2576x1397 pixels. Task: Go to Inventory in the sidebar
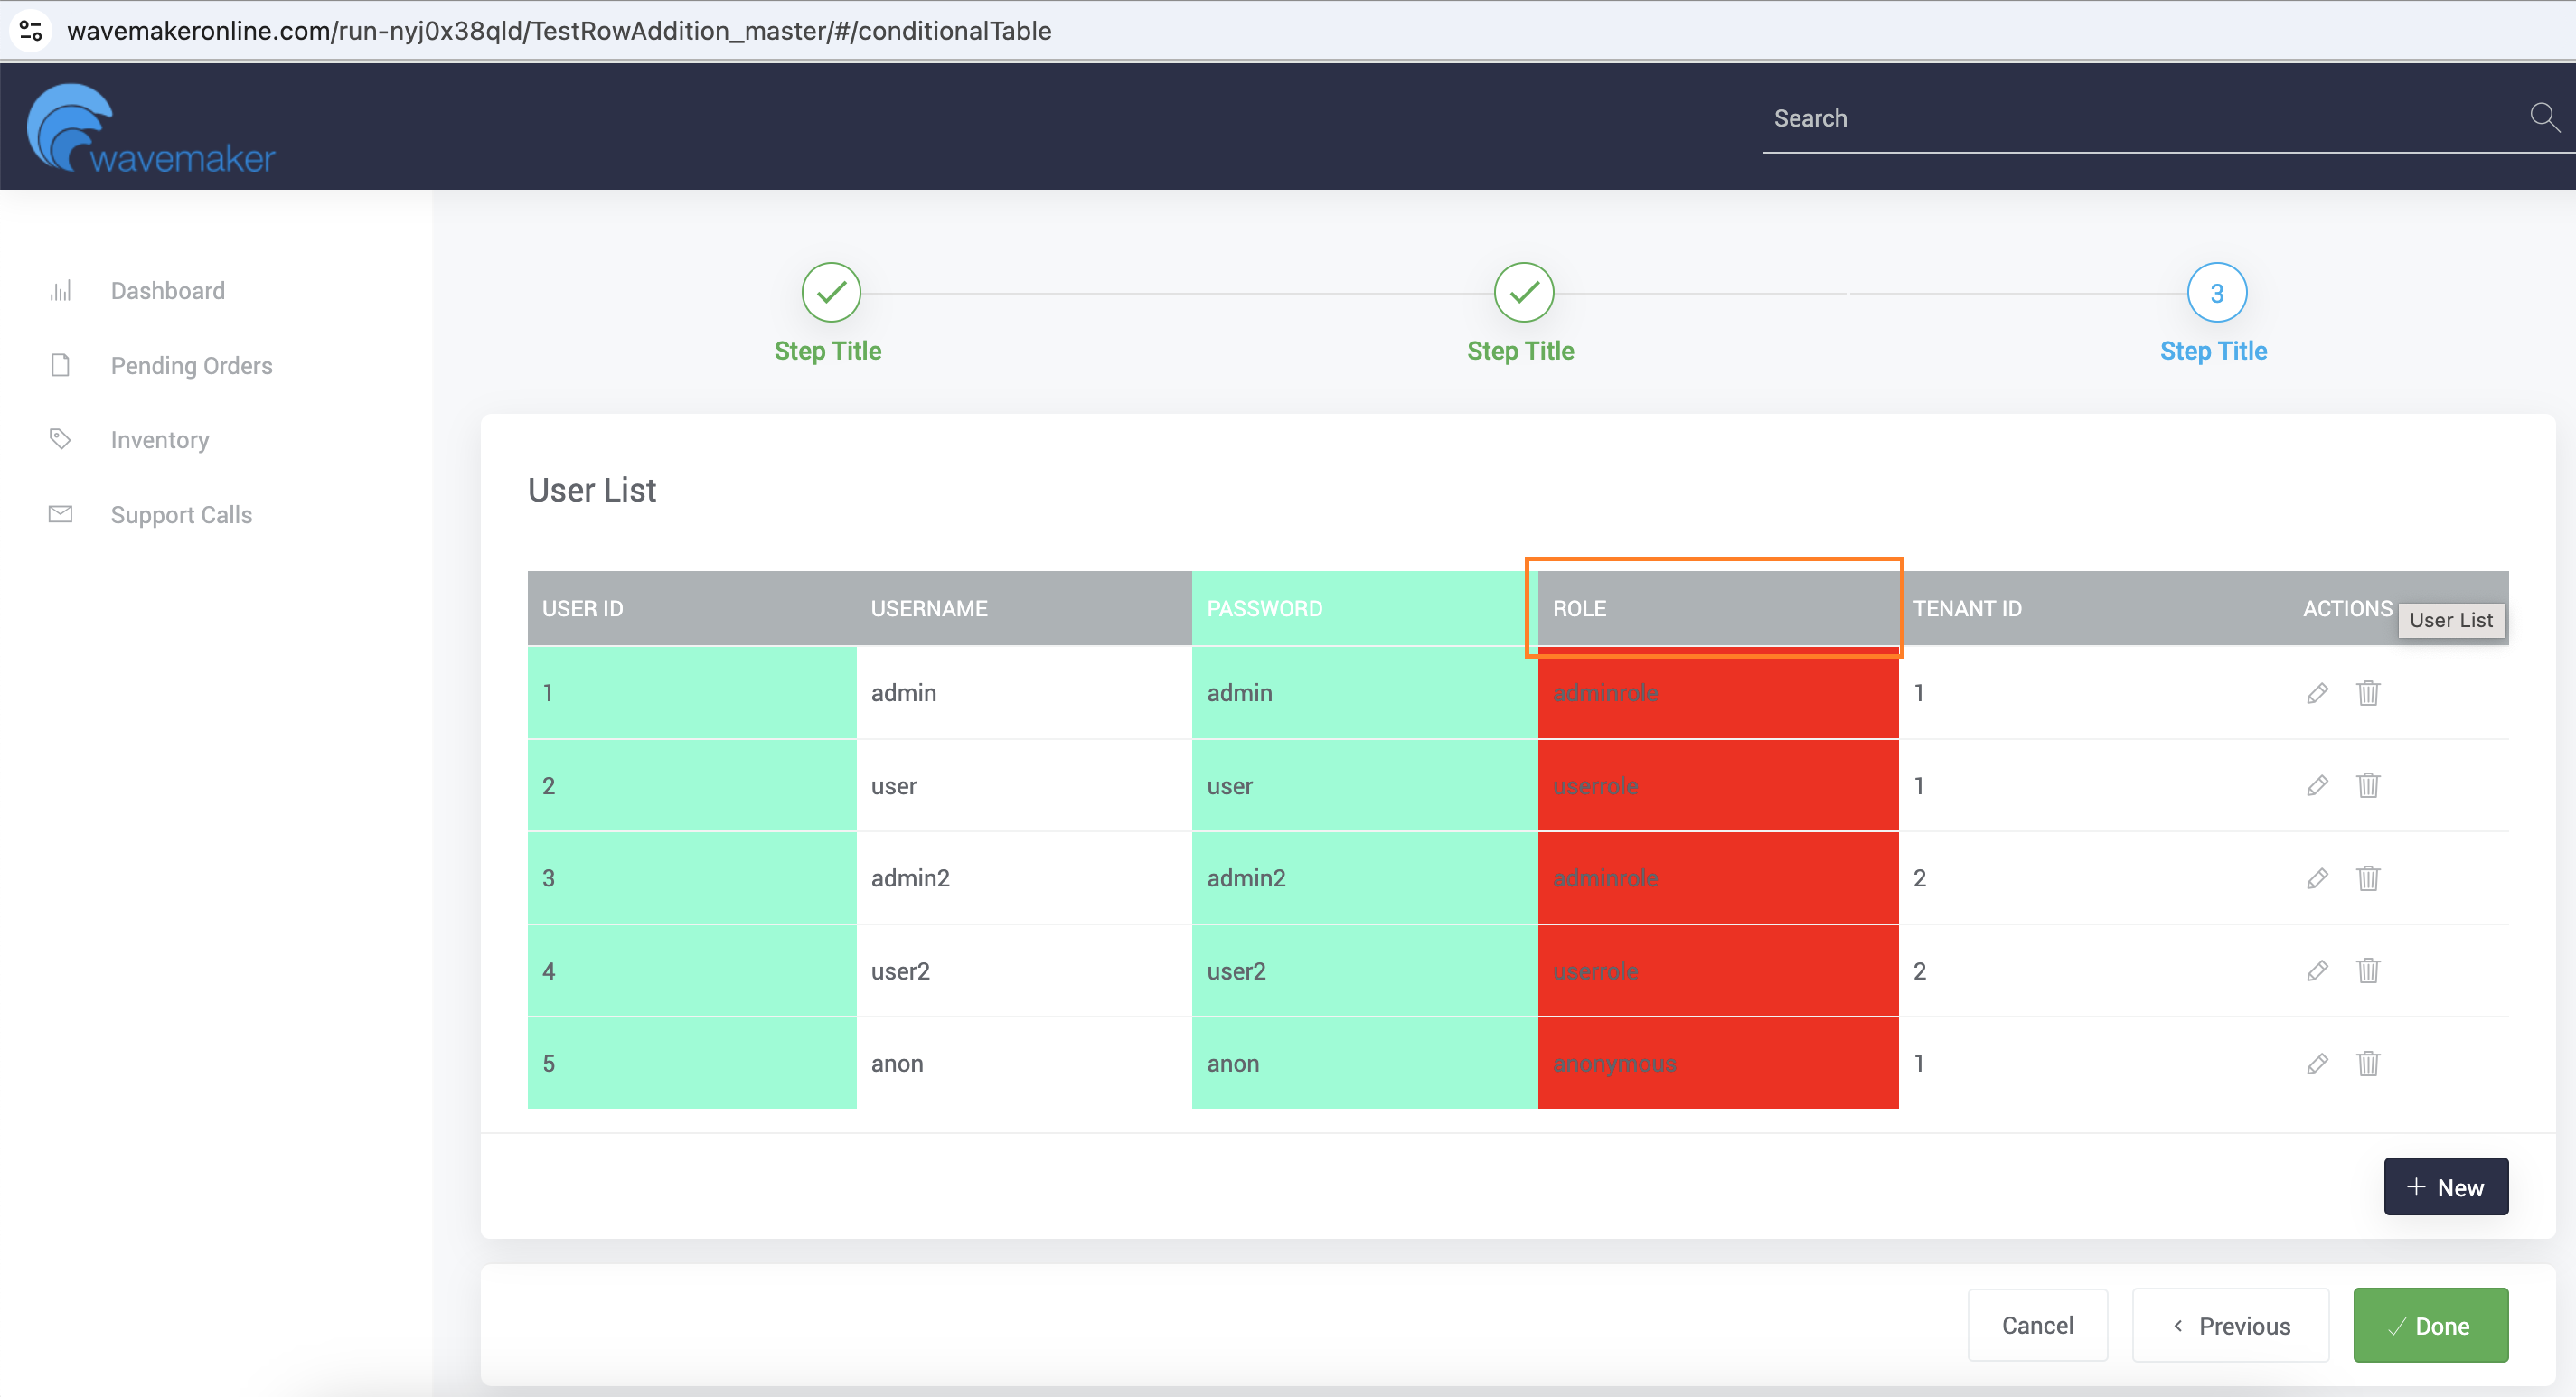click(x=160, y=440)
